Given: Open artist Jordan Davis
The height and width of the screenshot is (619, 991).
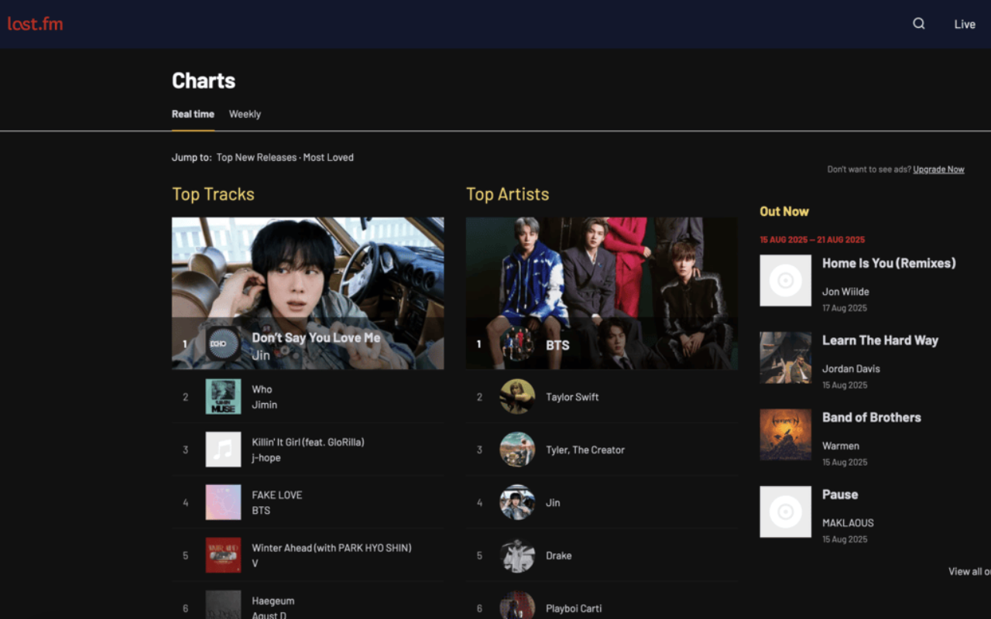Looking at the screenshot, I should pos(851,369).
